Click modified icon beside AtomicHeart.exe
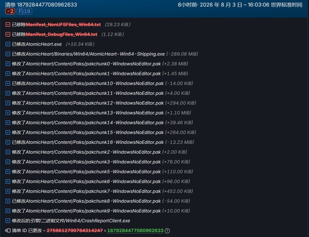309x237 pixels. coord(8,44)
